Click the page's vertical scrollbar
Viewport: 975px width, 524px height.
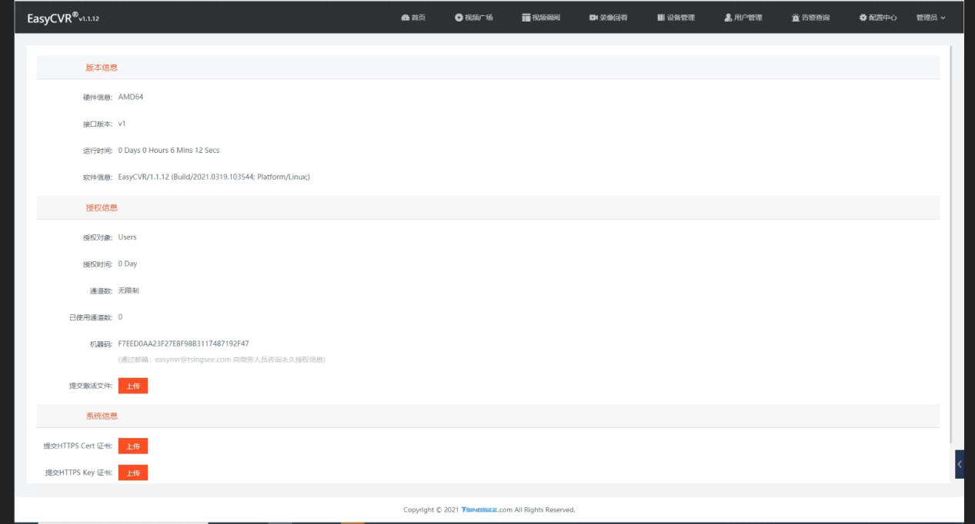(x=951, y=230)
